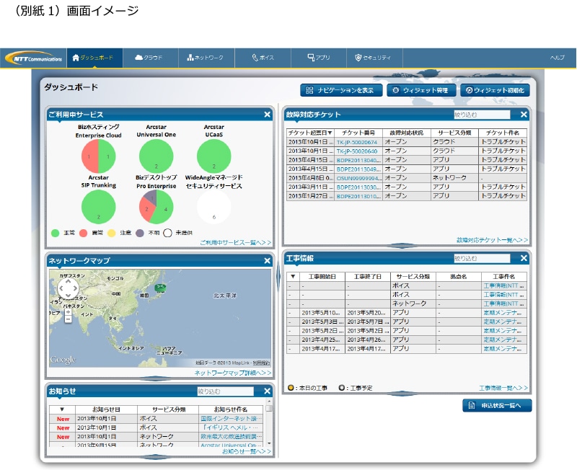Click the 工事情報 table sort arrow
The width and height of the screenshot is (577, 470).
pos(293,277)
